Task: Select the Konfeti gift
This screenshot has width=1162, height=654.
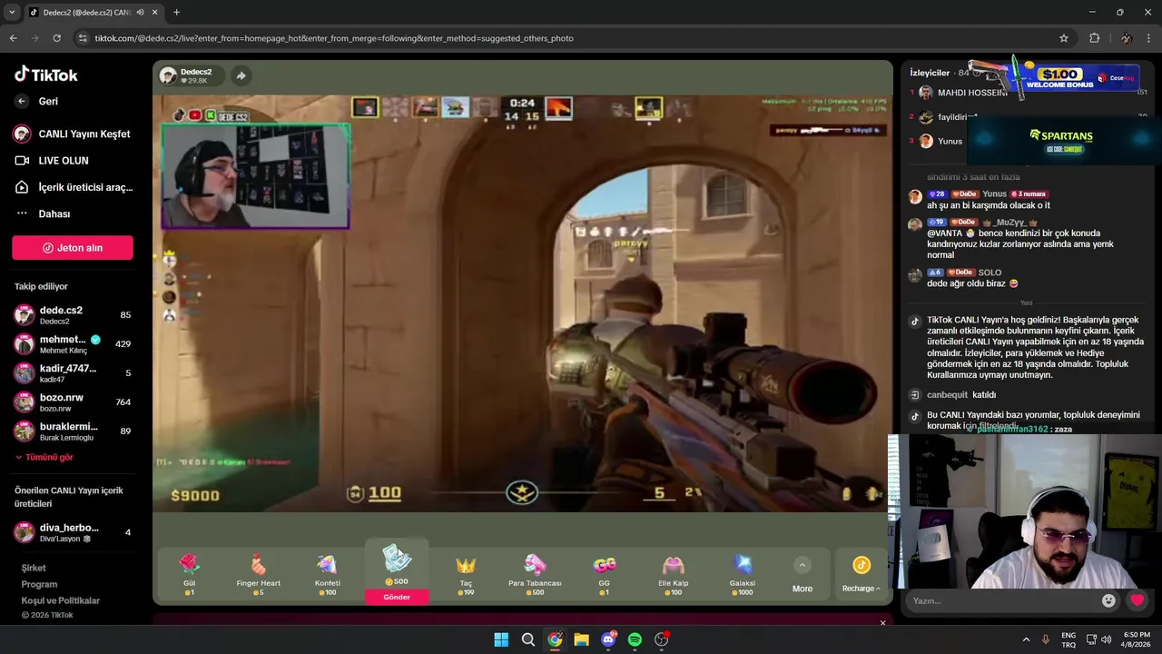Action: tap(327, 575)
